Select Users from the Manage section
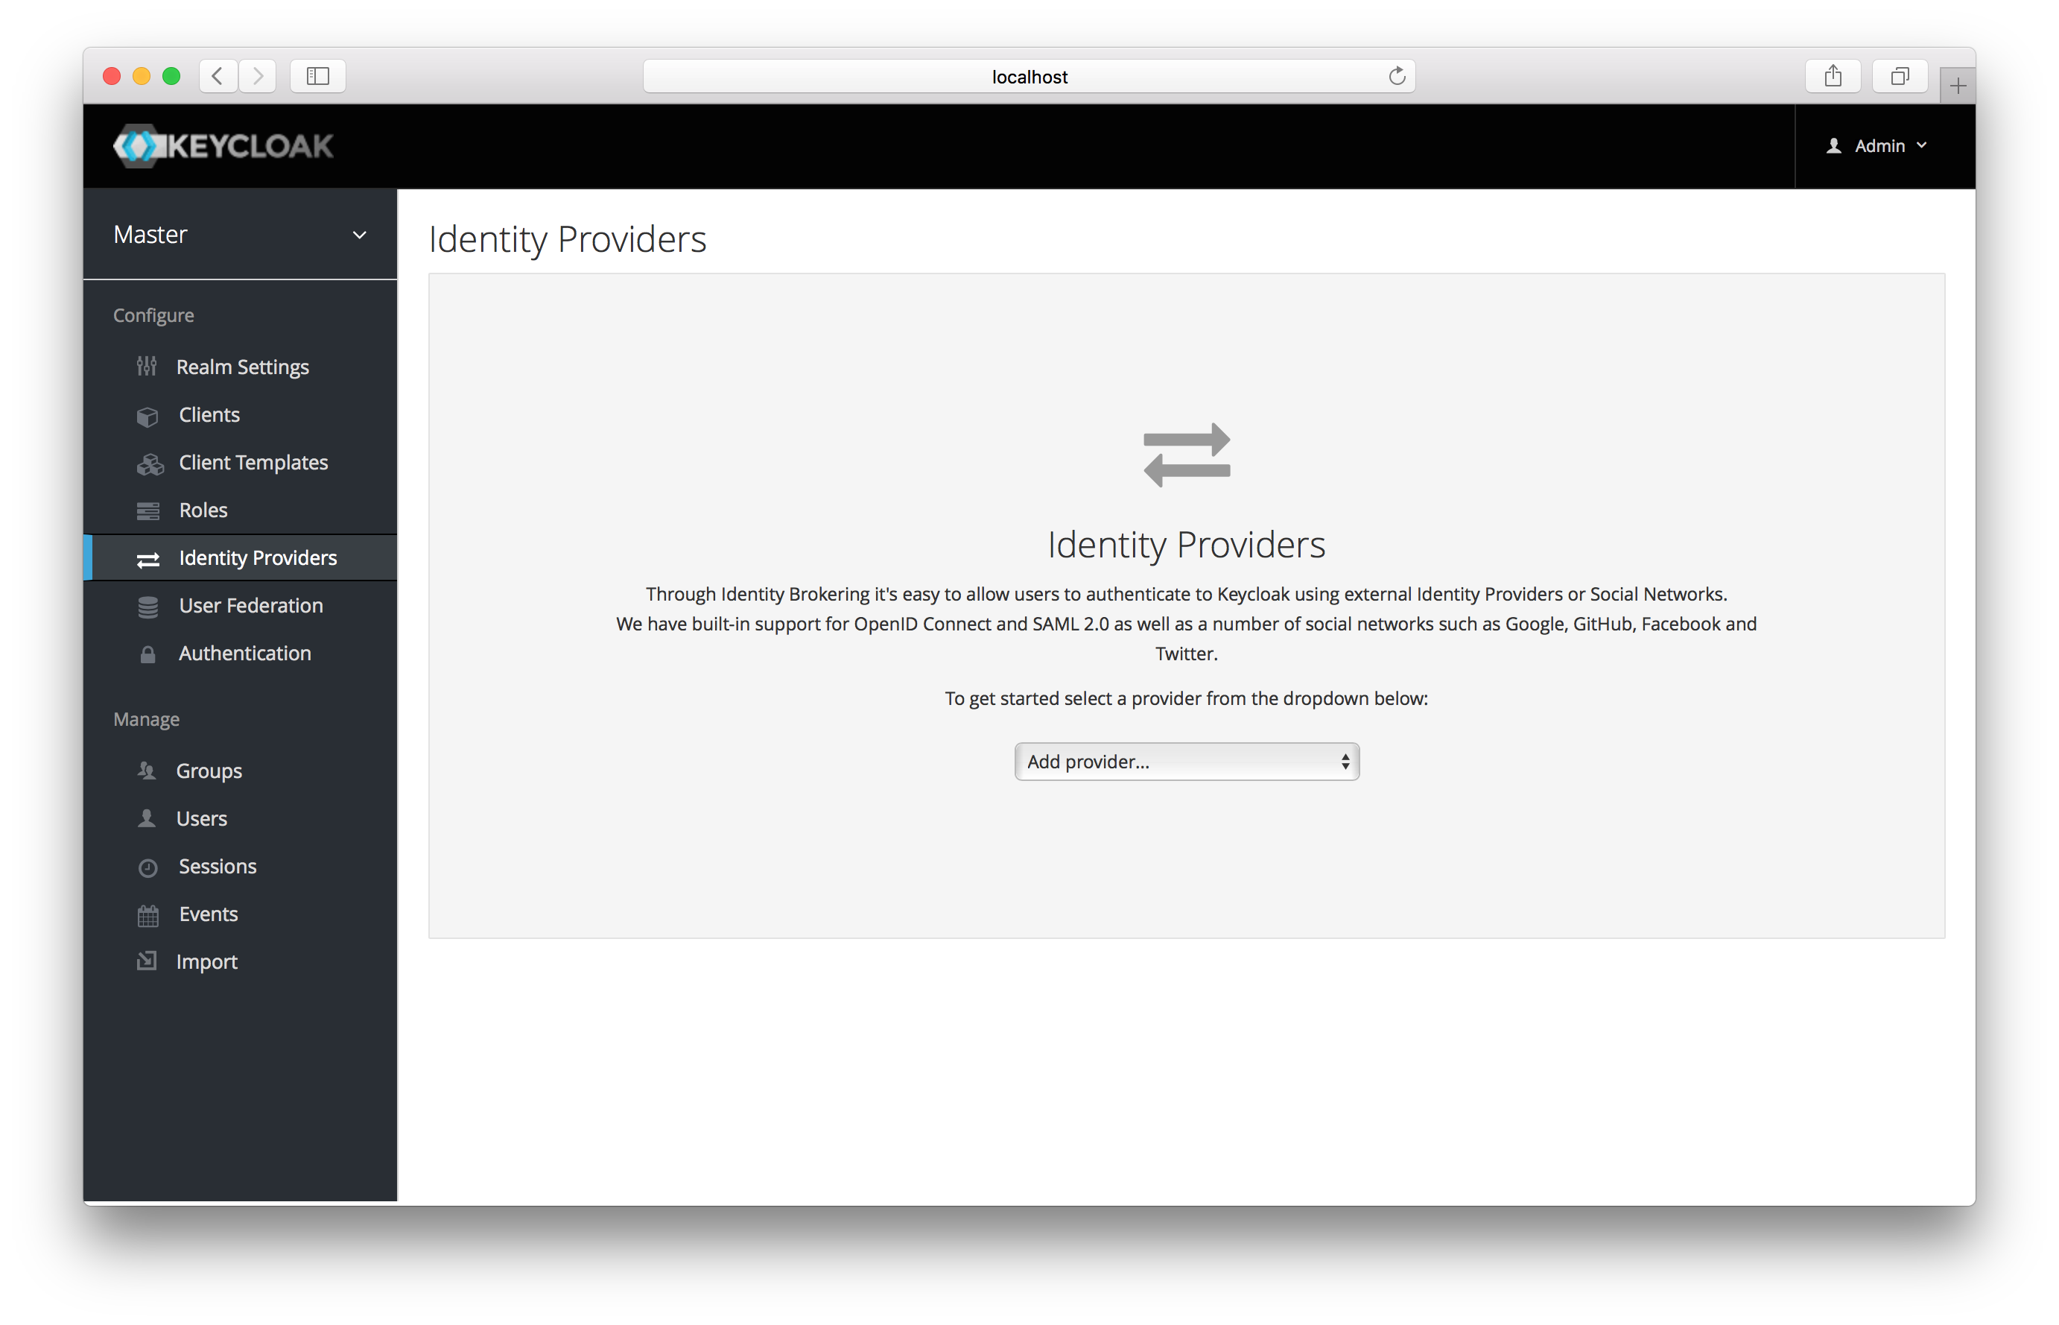 (203, 818)
